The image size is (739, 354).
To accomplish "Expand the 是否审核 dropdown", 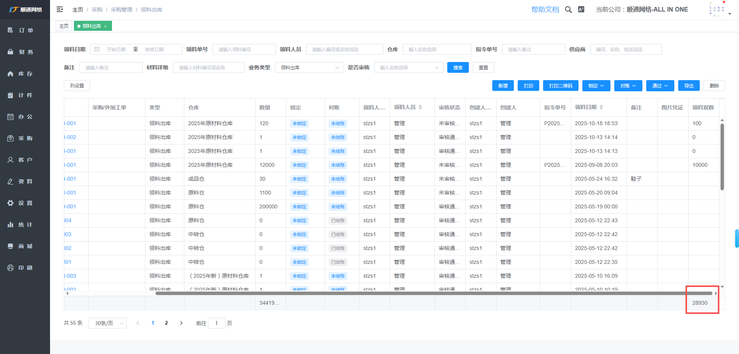I will 408,68.
